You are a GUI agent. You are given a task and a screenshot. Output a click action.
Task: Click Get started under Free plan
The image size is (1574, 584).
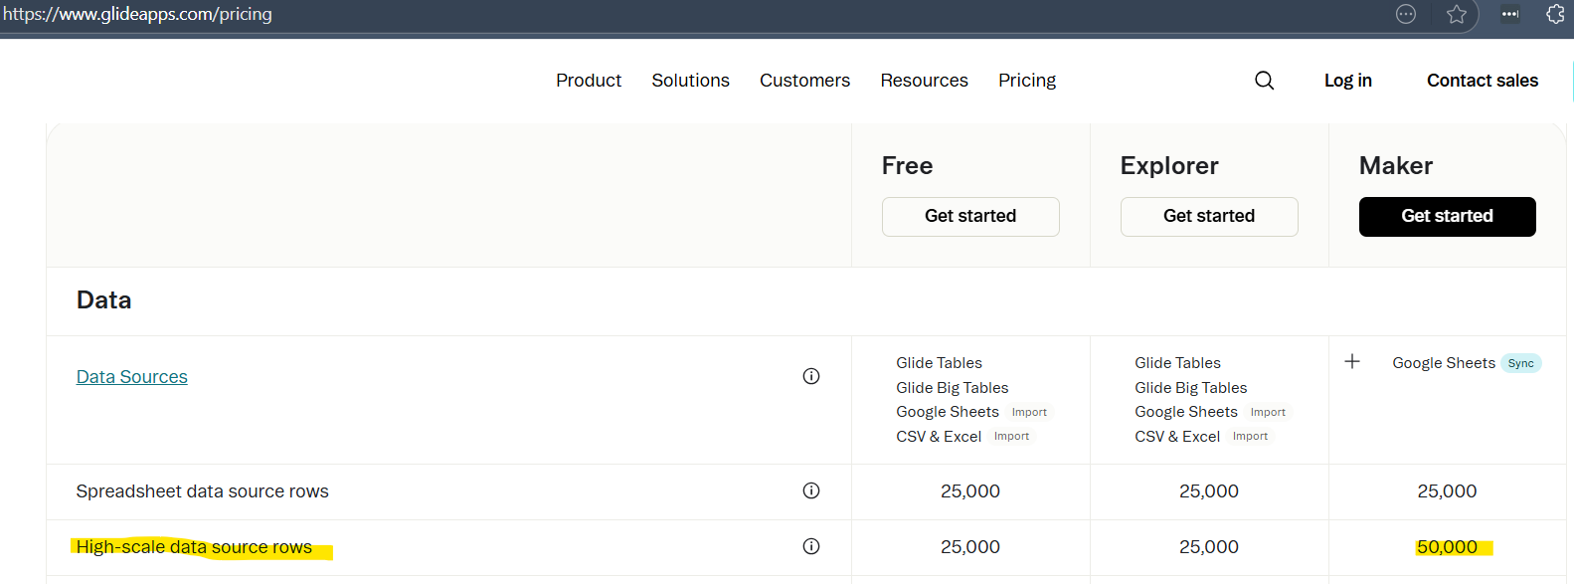coord(970,217)
